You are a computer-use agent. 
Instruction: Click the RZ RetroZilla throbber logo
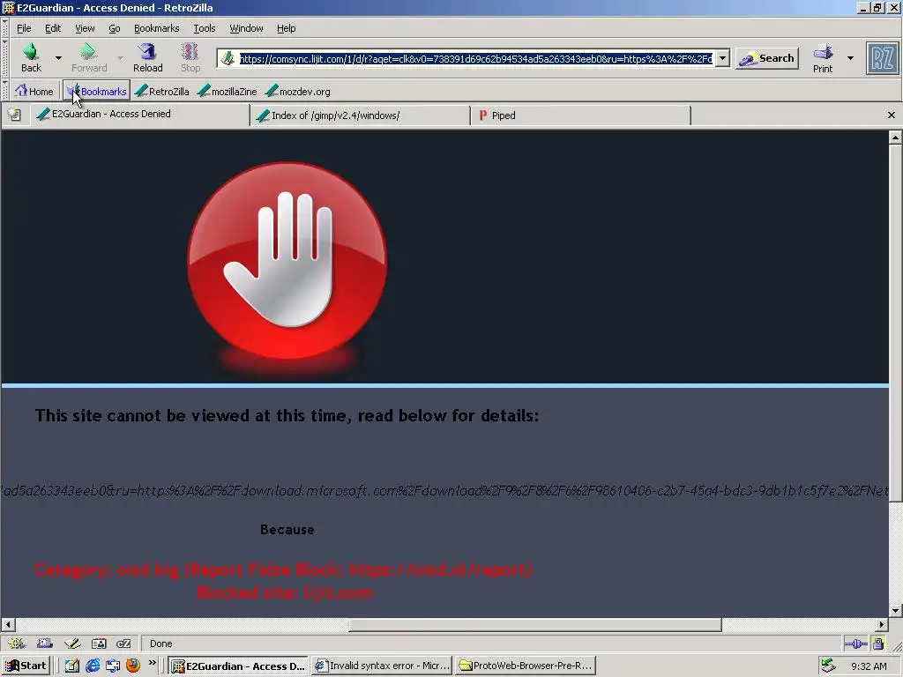882,58
